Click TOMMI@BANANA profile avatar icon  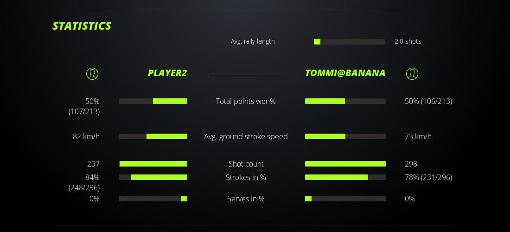tap(412, 73)
